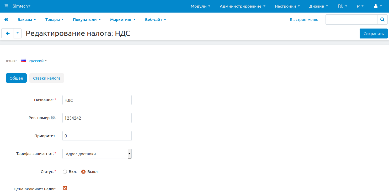Open the Товары menu
The height and width of the screenshot is (195, 389).
tap(54, 20)
